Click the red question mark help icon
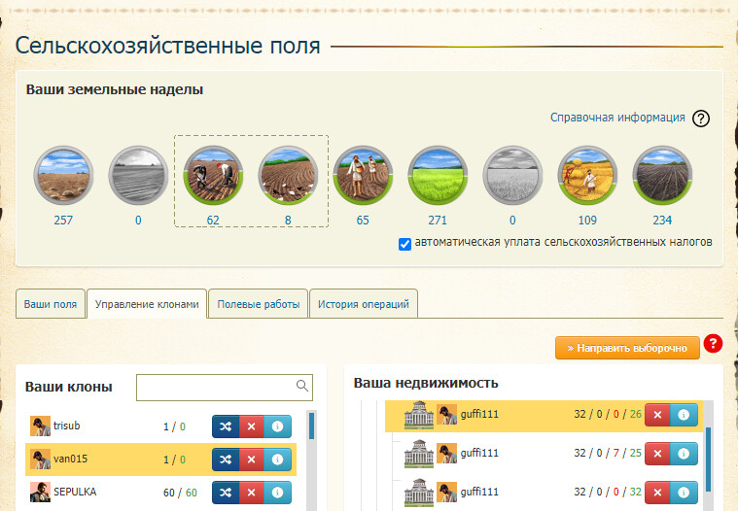Image resolution: width=738 pixels, height=511 pixels. tap(712, 344)
